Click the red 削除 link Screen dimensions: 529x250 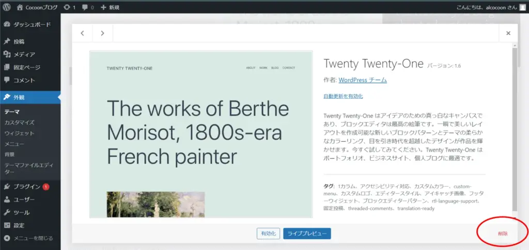point(503,234)
